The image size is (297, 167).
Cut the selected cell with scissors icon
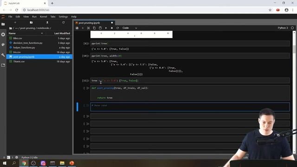point(89,28)
